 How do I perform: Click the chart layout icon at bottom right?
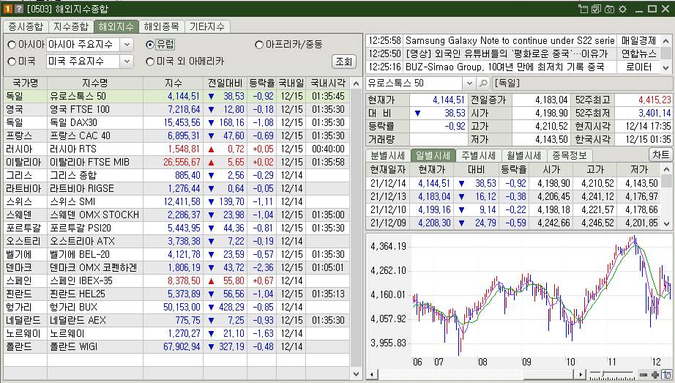pos(667,375)
